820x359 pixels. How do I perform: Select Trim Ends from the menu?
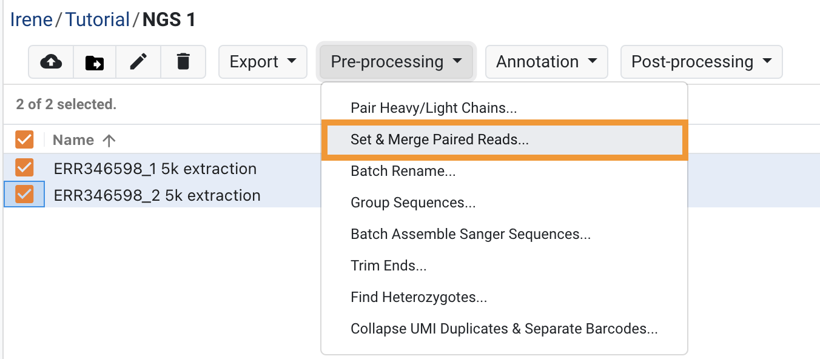click(389, 266)
